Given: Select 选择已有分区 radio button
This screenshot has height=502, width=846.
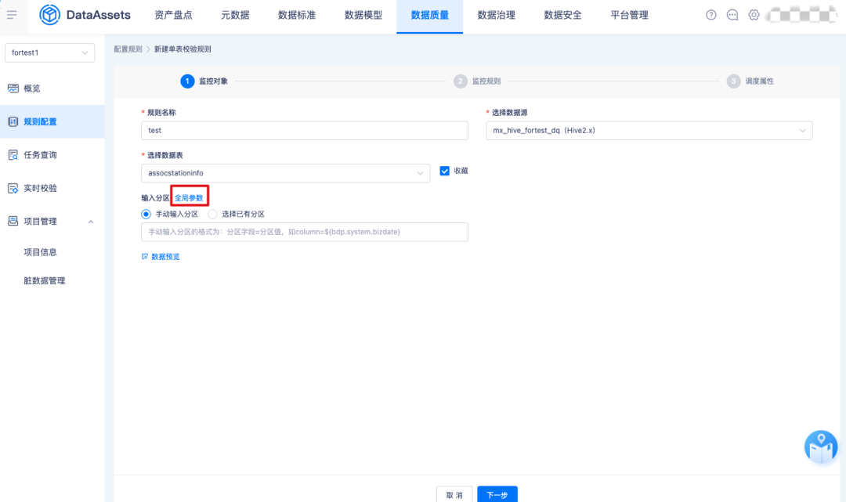Looking at the screenshot, I should coord(212,214).
